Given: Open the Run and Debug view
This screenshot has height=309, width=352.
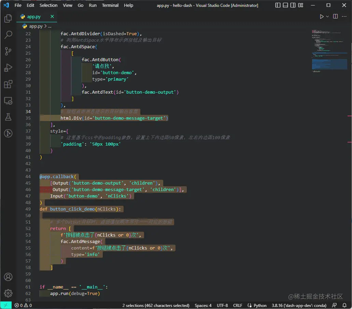Looking at the screenshot, I should coord(8,67).
